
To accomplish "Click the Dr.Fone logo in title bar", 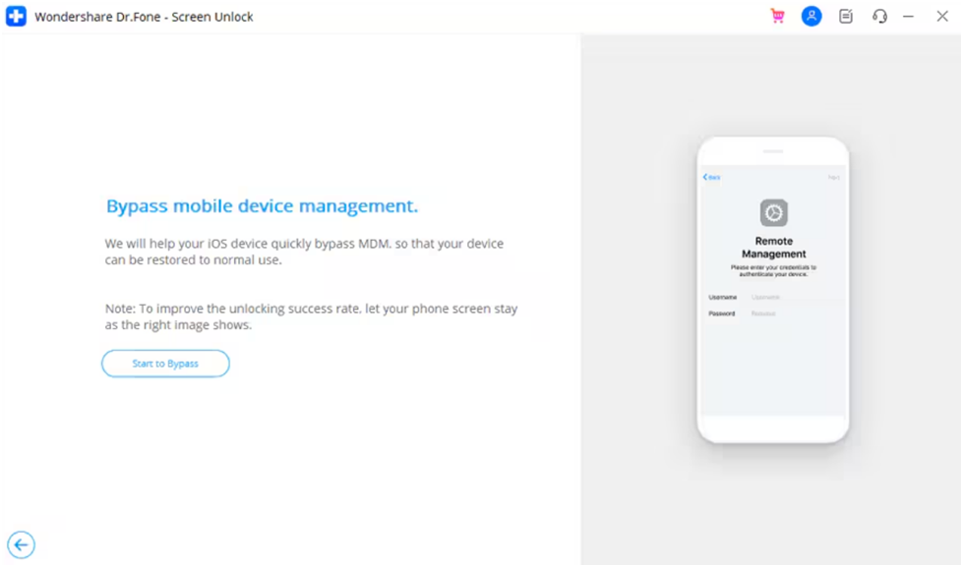I will pyautogui.click(x=17, y=17).
